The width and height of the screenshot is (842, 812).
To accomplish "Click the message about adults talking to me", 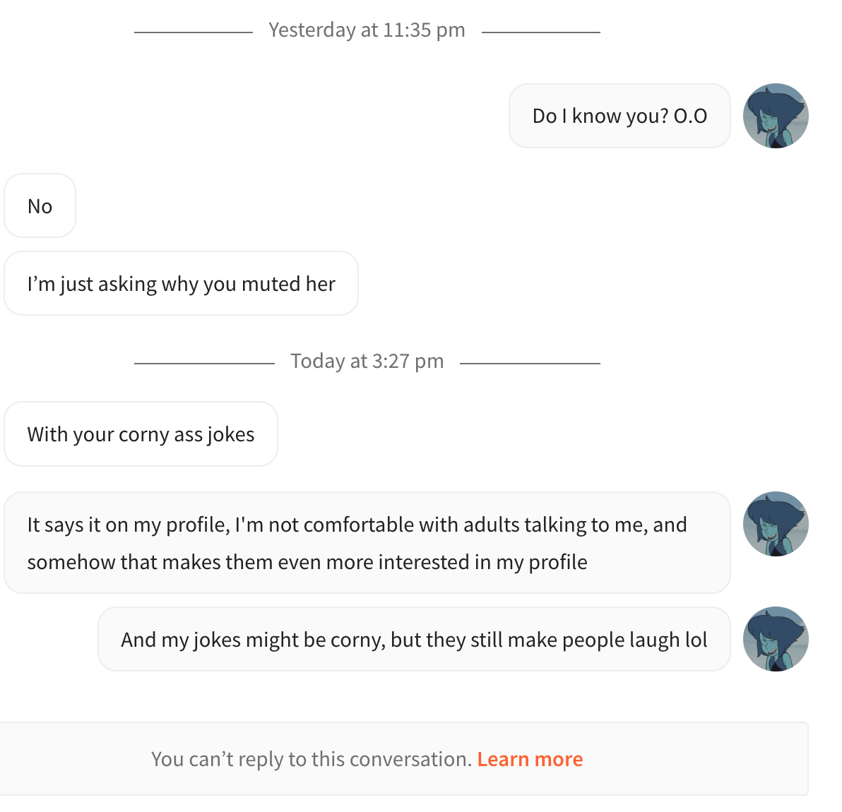I will click(x=367, y=542).
